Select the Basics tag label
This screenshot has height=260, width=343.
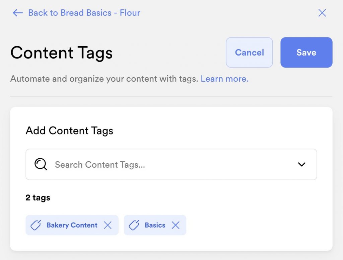pyautogui.click(x=155, y=225)
